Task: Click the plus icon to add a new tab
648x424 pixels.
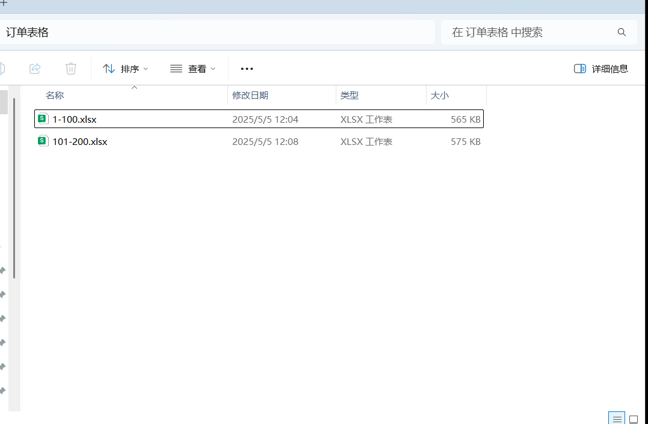Action: (4, 3)
